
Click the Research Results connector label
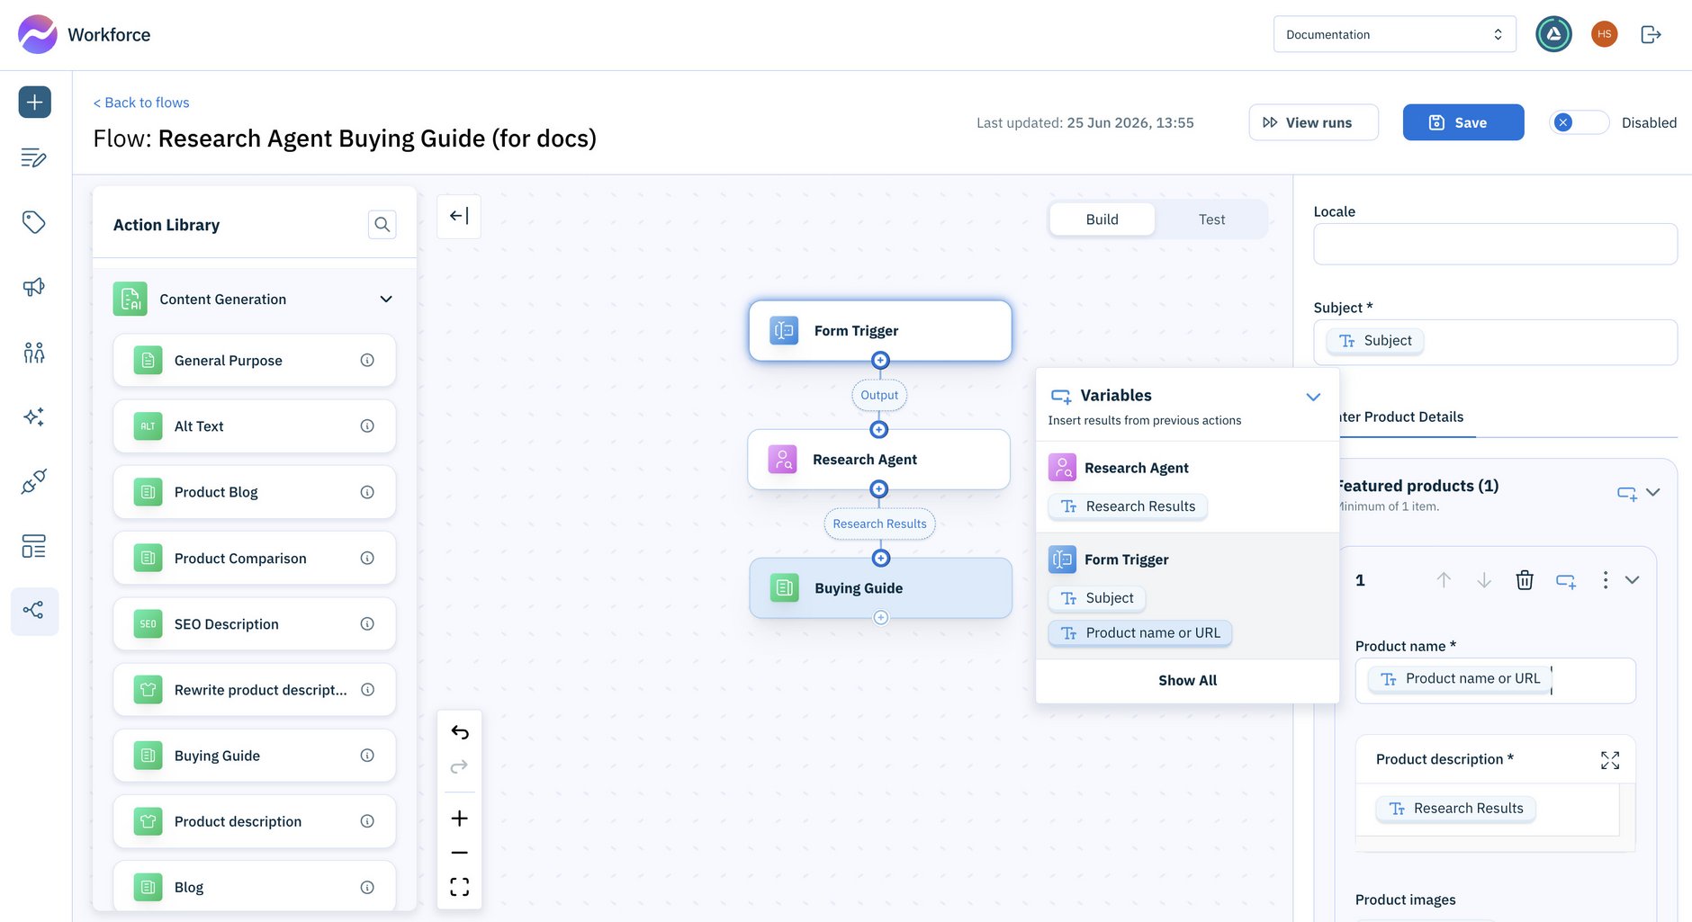[879, 524]
